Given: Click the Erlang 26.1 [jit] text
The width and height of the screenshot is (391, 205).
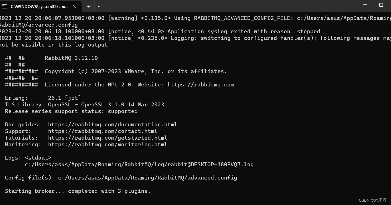Looking at the screenshot, I should (x=43, y=98).
